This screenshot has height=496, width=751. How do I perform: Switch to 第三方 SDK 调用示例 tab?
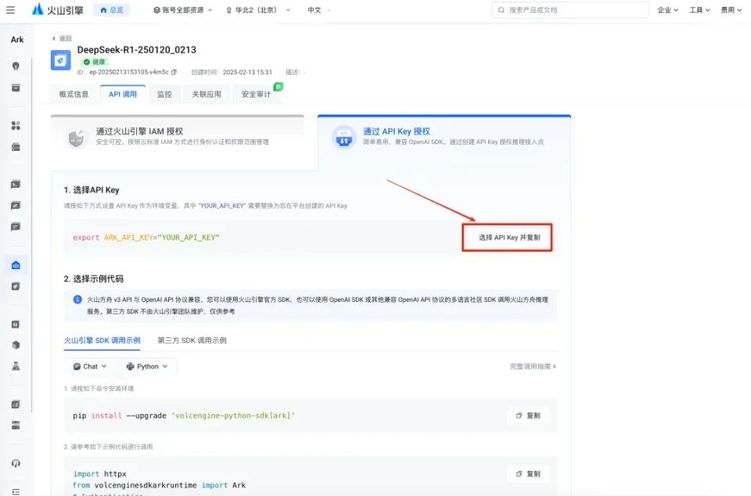point(192,340)
